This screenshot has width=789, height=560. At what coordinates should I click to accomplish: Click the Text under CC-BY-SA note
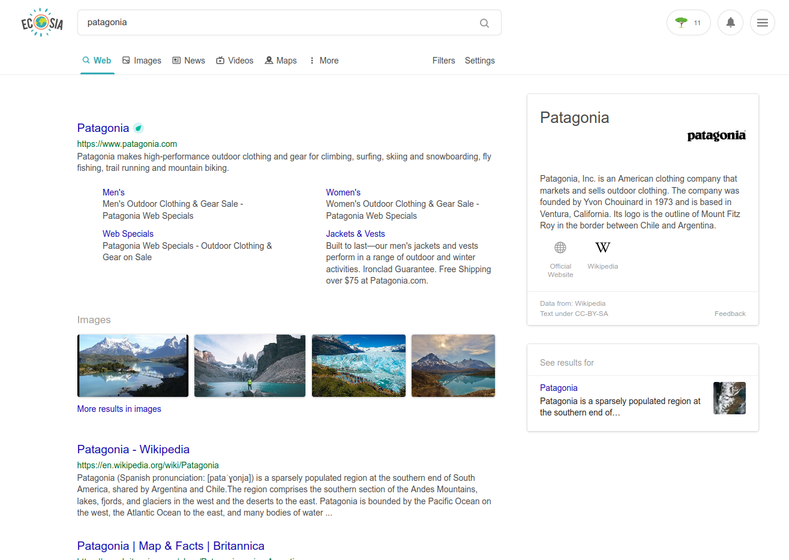(574, 314)
